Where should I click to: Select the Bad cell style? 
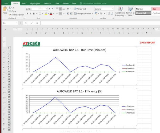[156, 9]
